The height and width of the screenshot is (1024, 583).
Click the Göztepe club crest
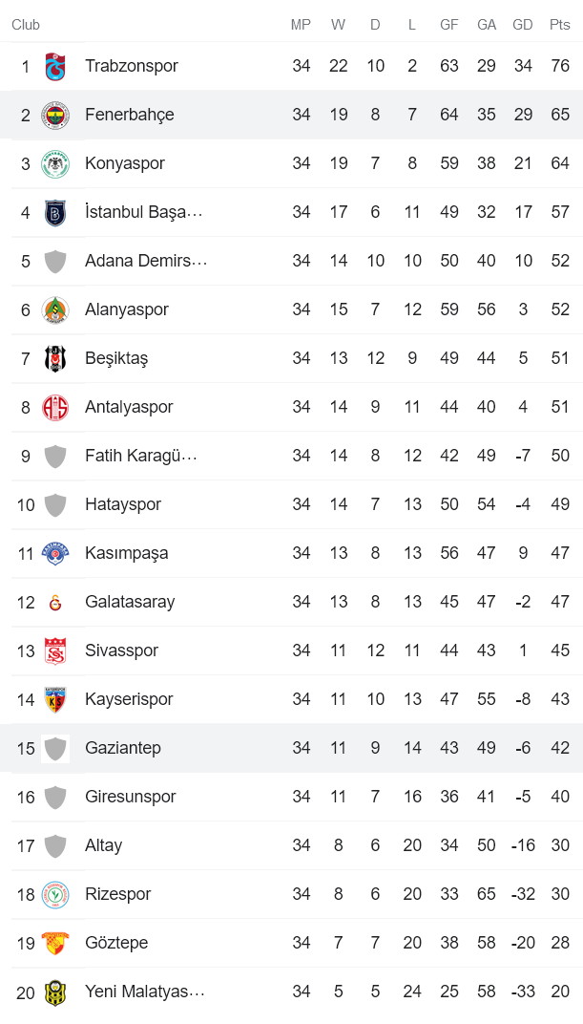[54, 943]
